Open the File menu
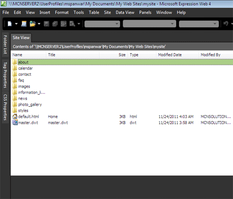Screen dimensions: 233x199 tap(6, 12)
